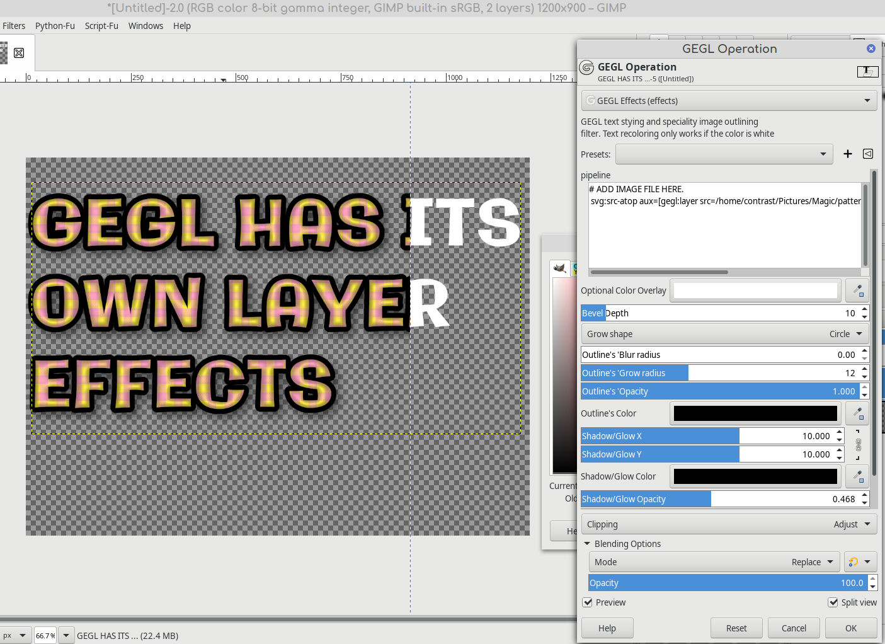Increase Shadow/Glow X with up arrow
Screen dimensions: 885x644
[x=839, y=432]
